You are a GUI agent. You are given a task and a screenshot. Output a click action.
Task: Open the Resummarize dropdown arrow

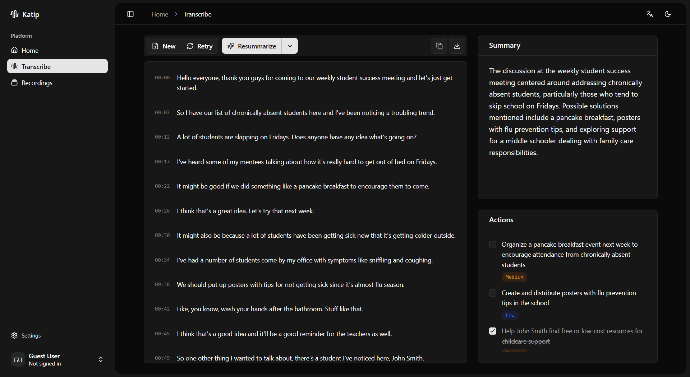pos(290,46)
